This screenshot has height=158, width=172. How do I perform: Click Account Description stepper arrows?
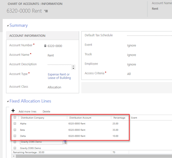(x=73, y=67)
